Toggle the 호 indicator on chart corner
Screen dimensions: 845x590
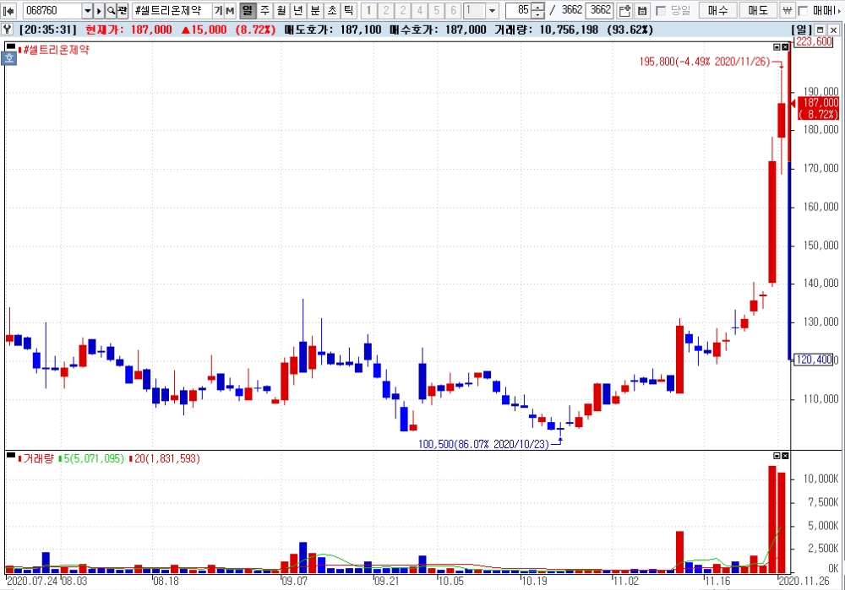point(9,58)
